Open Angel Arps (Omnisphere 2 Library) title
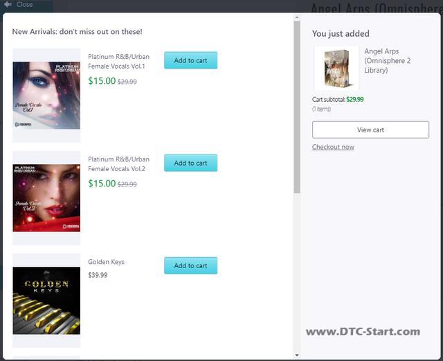The image size is (443, 361). (388, 61)
